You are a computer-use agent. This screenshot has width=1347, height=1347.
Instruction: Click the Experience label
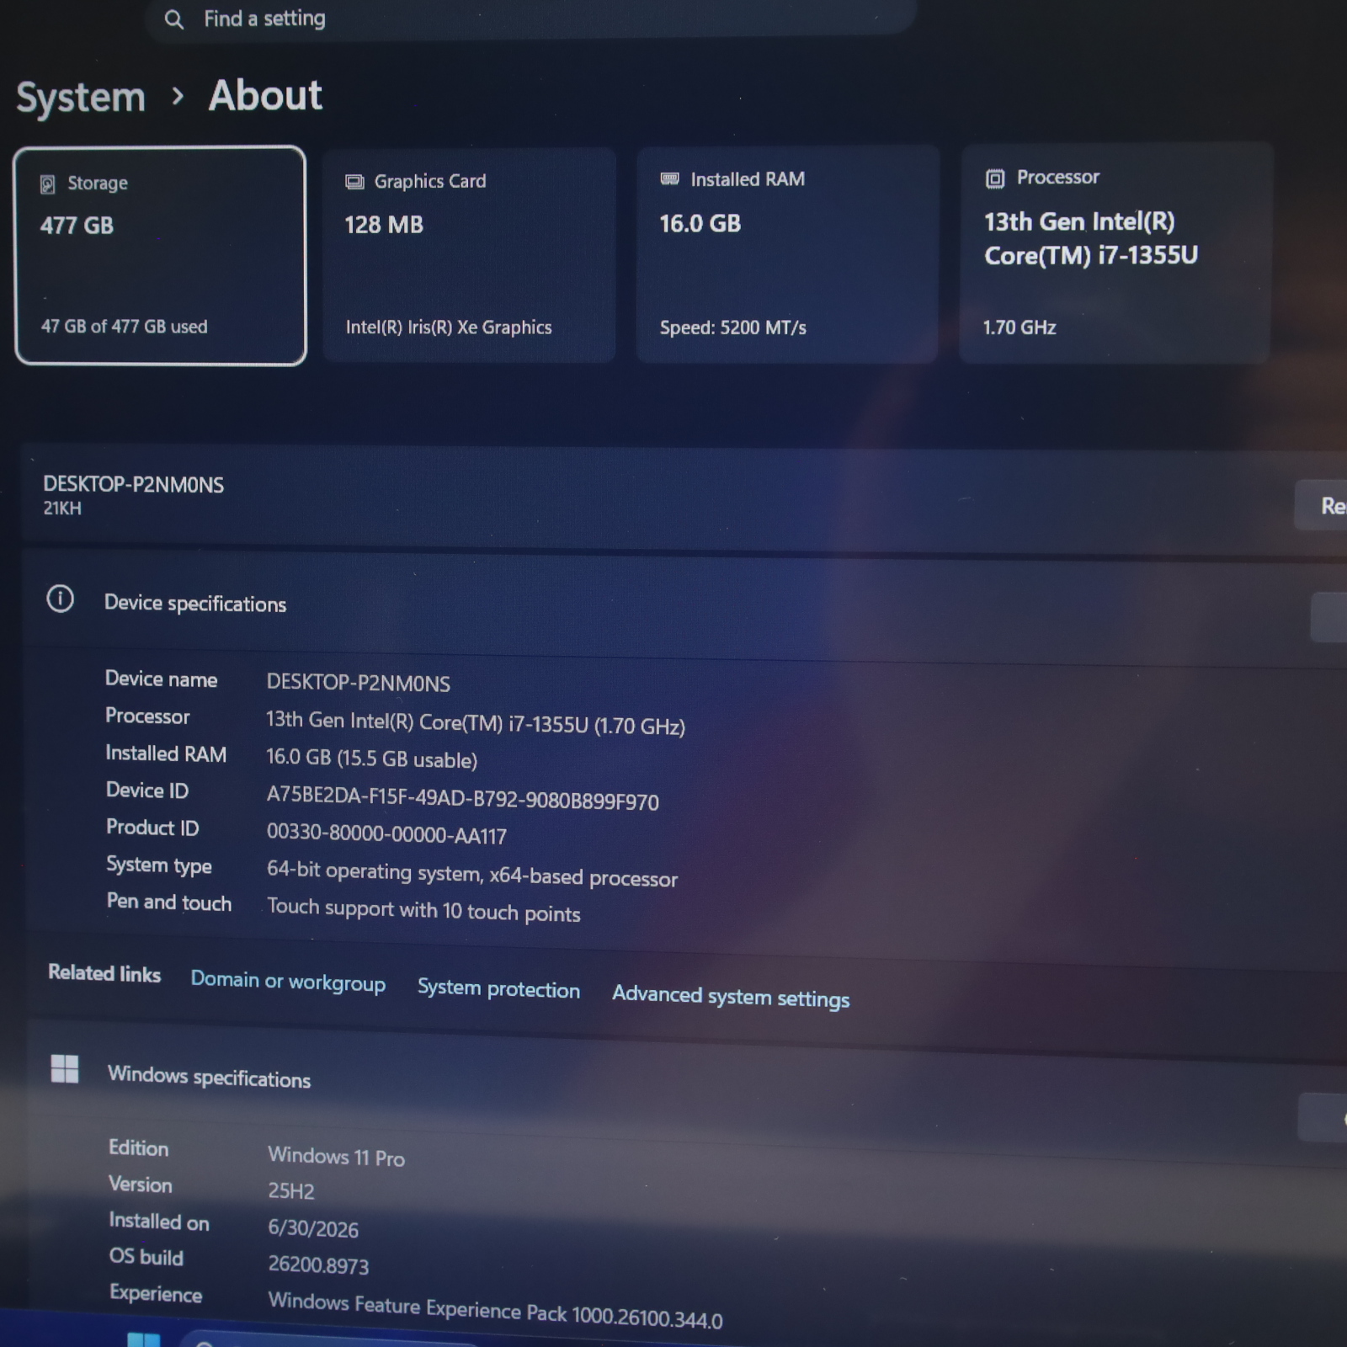click(156, 1294)
